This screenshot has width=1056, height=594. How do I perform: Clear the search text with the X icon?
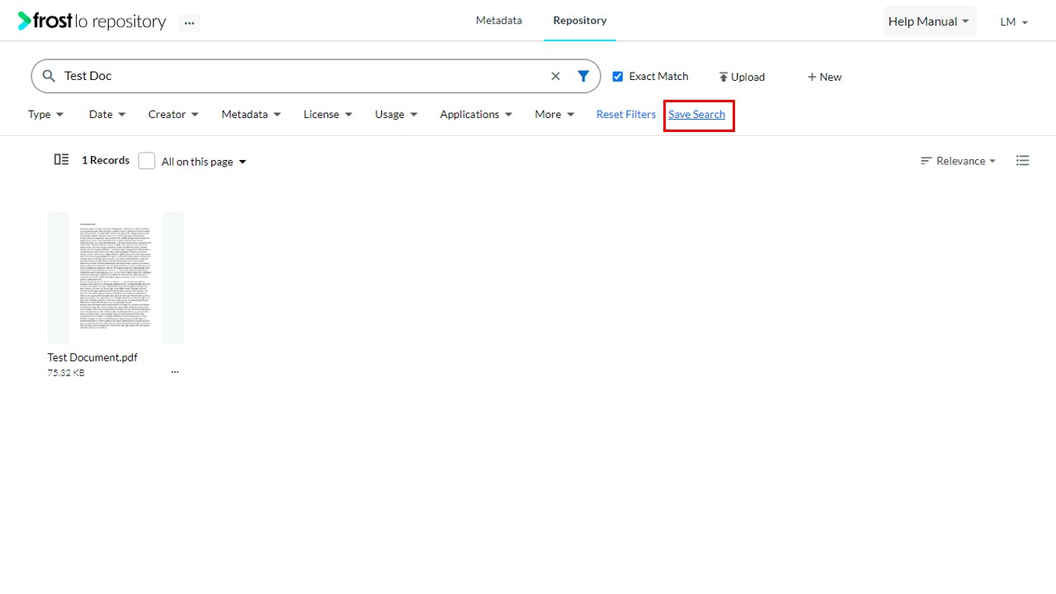555,76
